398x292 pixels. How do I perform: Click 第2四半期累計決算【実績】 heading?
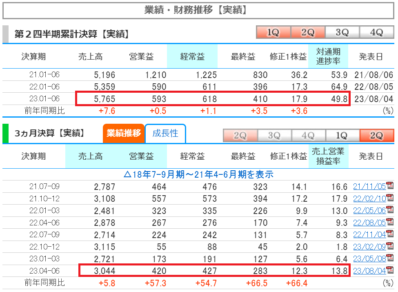tap(72, 34)
